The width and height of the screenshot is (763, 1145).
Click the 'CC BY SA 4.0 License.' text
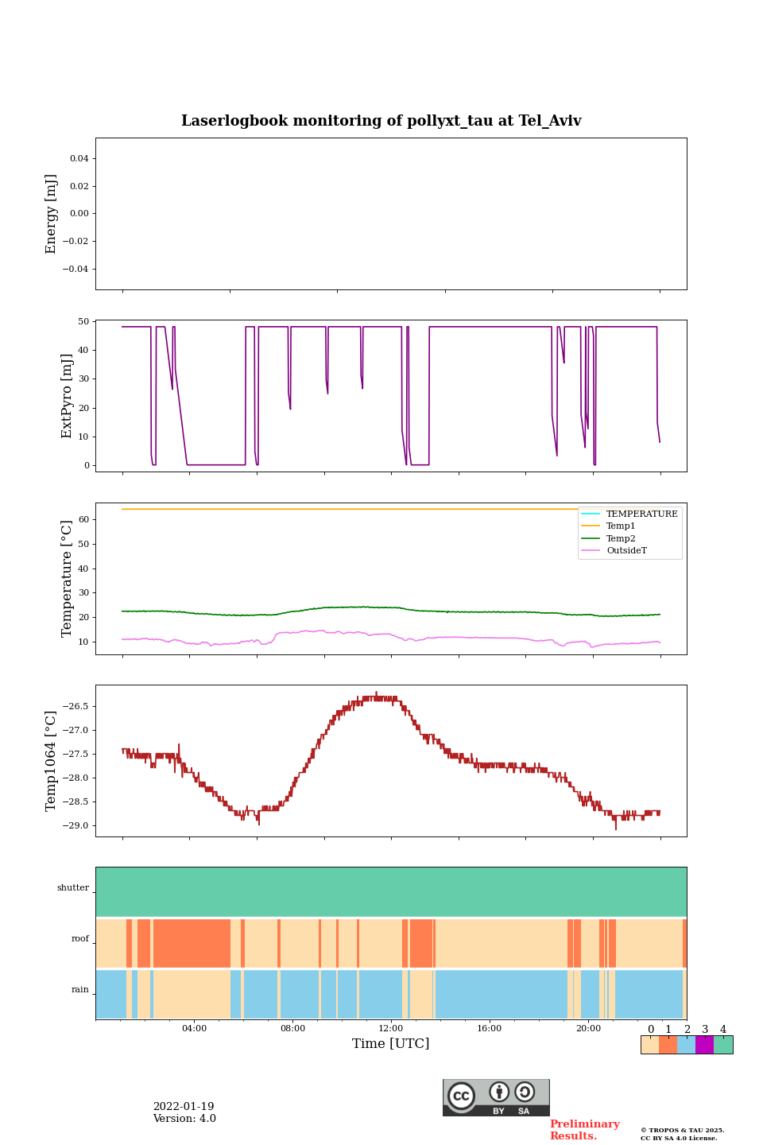[x=679, y=1138]
